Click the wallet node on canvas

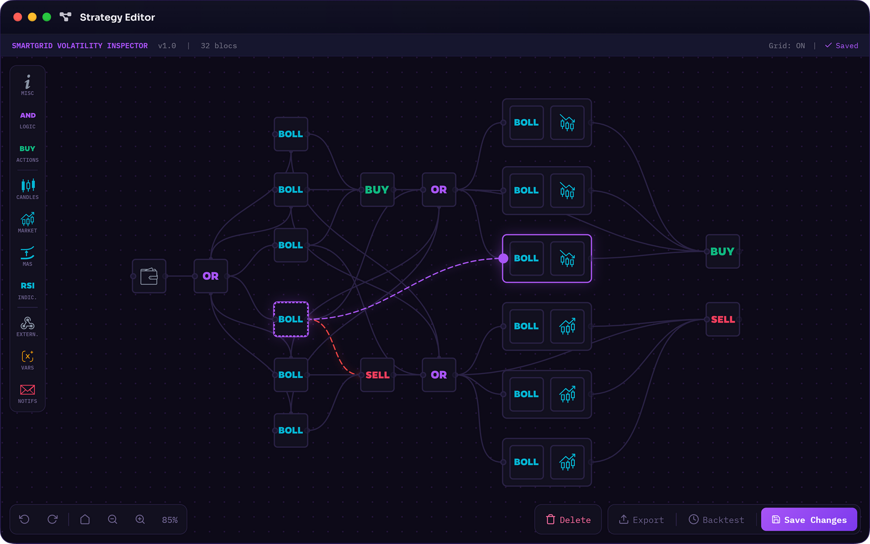pyautogui.click(x=149, y=276)
